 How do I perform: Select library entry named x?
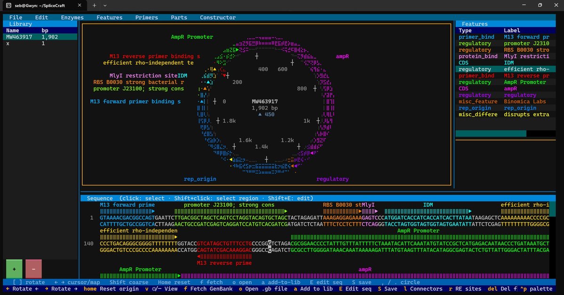(x=40, y=43)
